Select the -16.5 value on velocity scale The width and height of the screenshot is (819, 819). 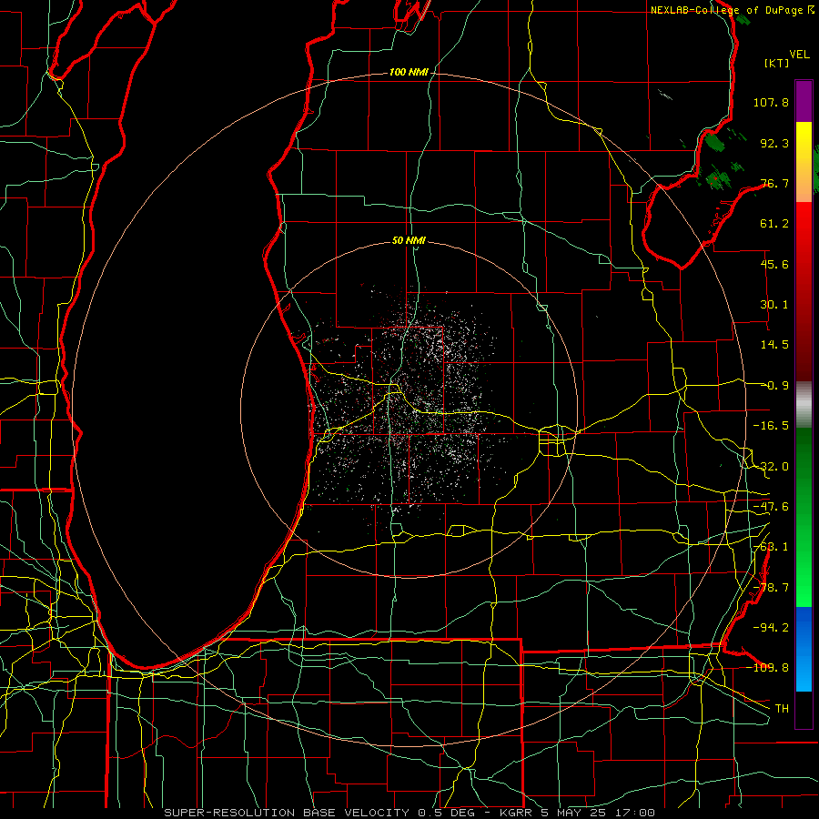[771, 426]
